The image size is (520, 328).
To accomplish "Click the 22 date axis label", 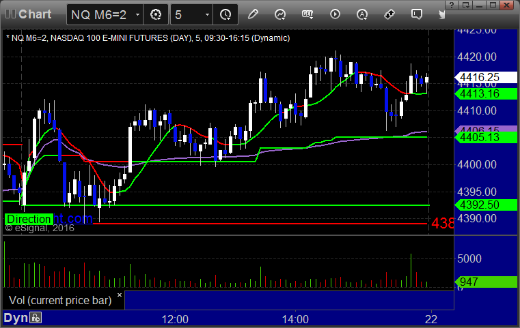I will pyautogui.click(x=431, y=319).
